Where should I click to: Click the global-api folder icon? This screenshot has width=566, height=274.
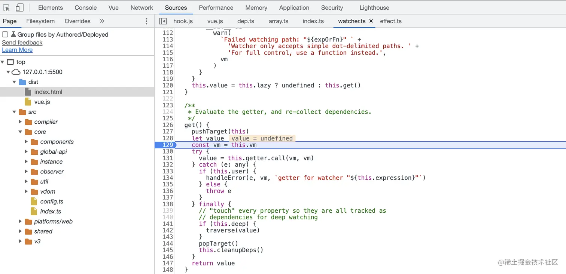click(x=34, y=152)
